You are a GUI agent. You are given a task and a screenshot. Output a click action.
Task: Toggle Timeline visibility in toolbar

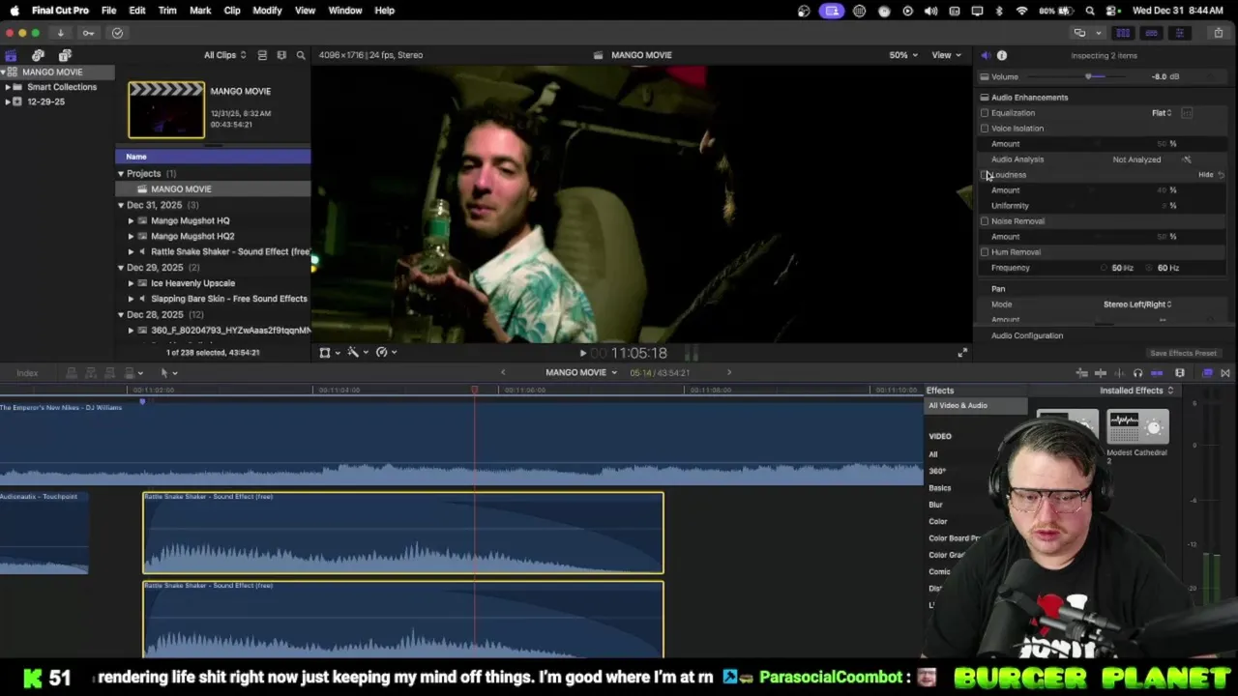tap(1151, 33)
